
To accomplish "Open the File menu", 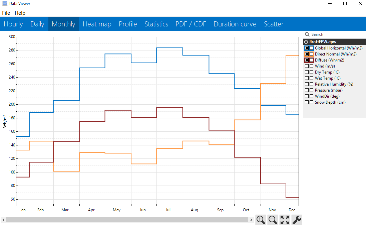I will click(6, 13).
